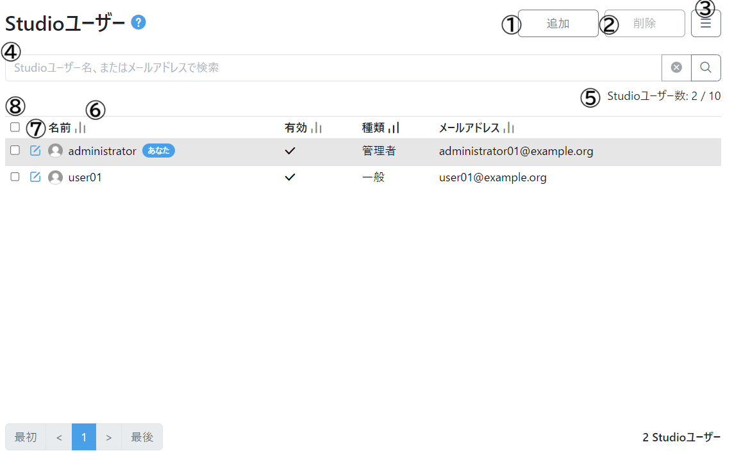Go to first page with 最初
The image size is (741, 458).
pyautogui.click(x=26, y=436)
